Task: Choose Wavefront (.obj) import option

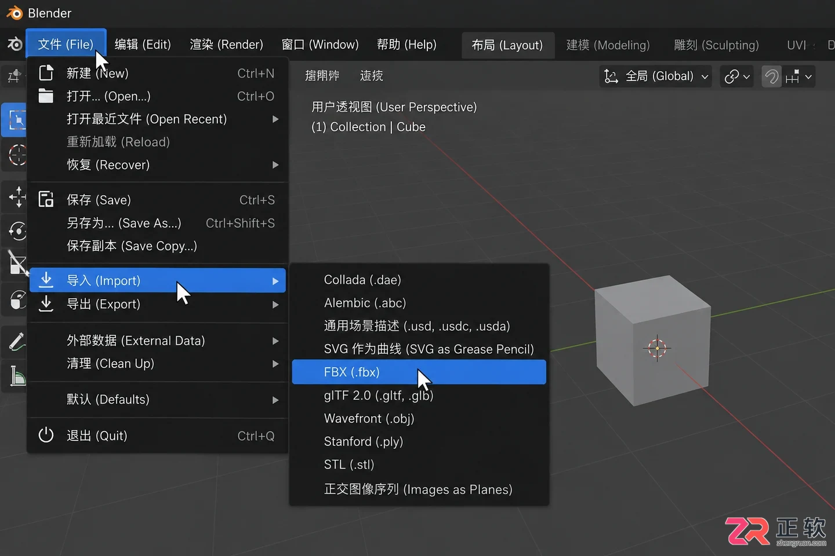Action: [x=419, y=418]
